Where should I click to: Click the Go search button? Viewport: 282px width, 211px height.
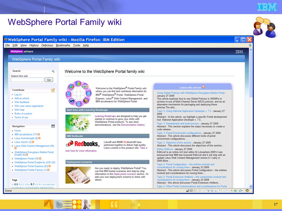click(x=49, y=80)
